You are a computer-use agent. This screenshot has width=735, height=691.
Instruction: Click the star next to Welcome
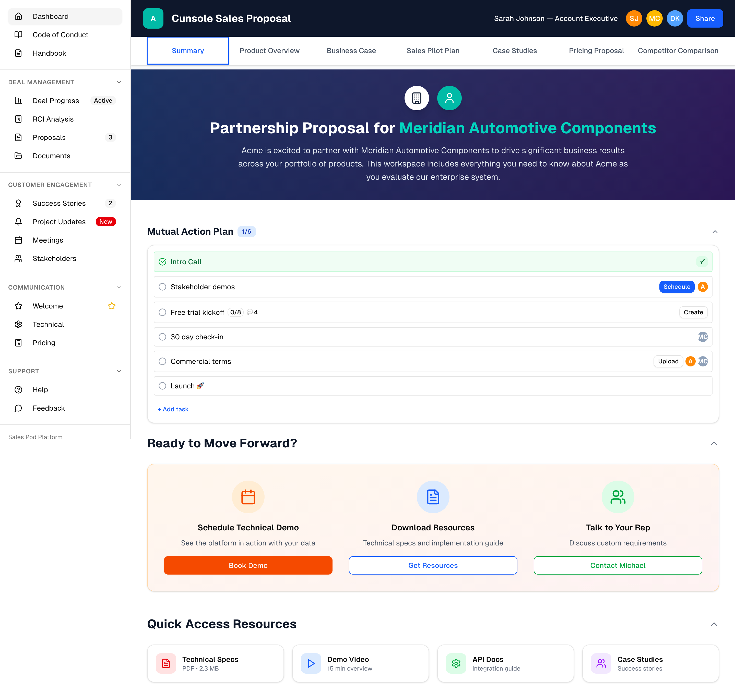(x=112, y=306)
